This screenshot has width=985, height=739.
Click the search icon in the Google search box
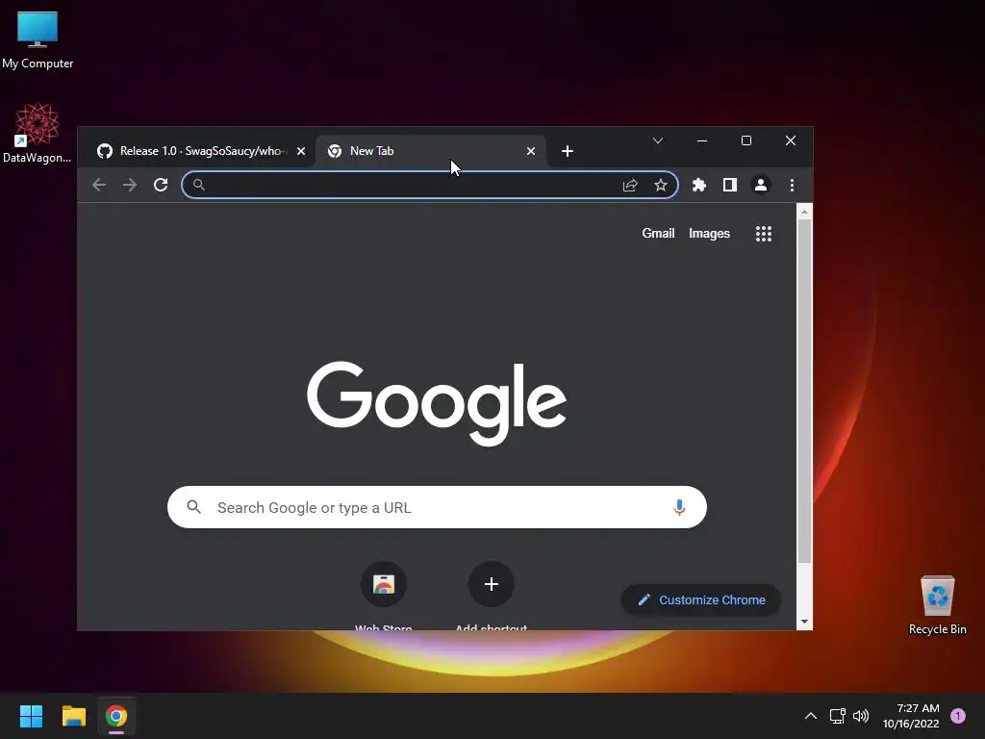tap(194, 506)
